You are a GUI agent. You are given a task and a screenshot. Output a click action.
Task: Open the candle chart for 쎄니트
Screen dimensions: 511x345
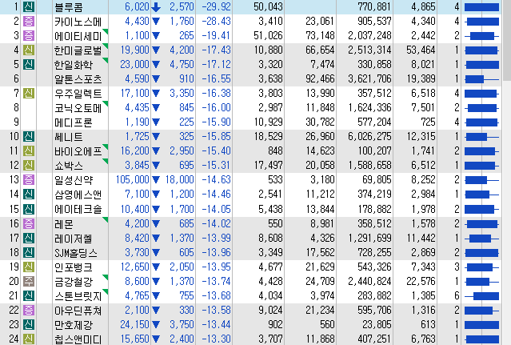click(481, 137)
